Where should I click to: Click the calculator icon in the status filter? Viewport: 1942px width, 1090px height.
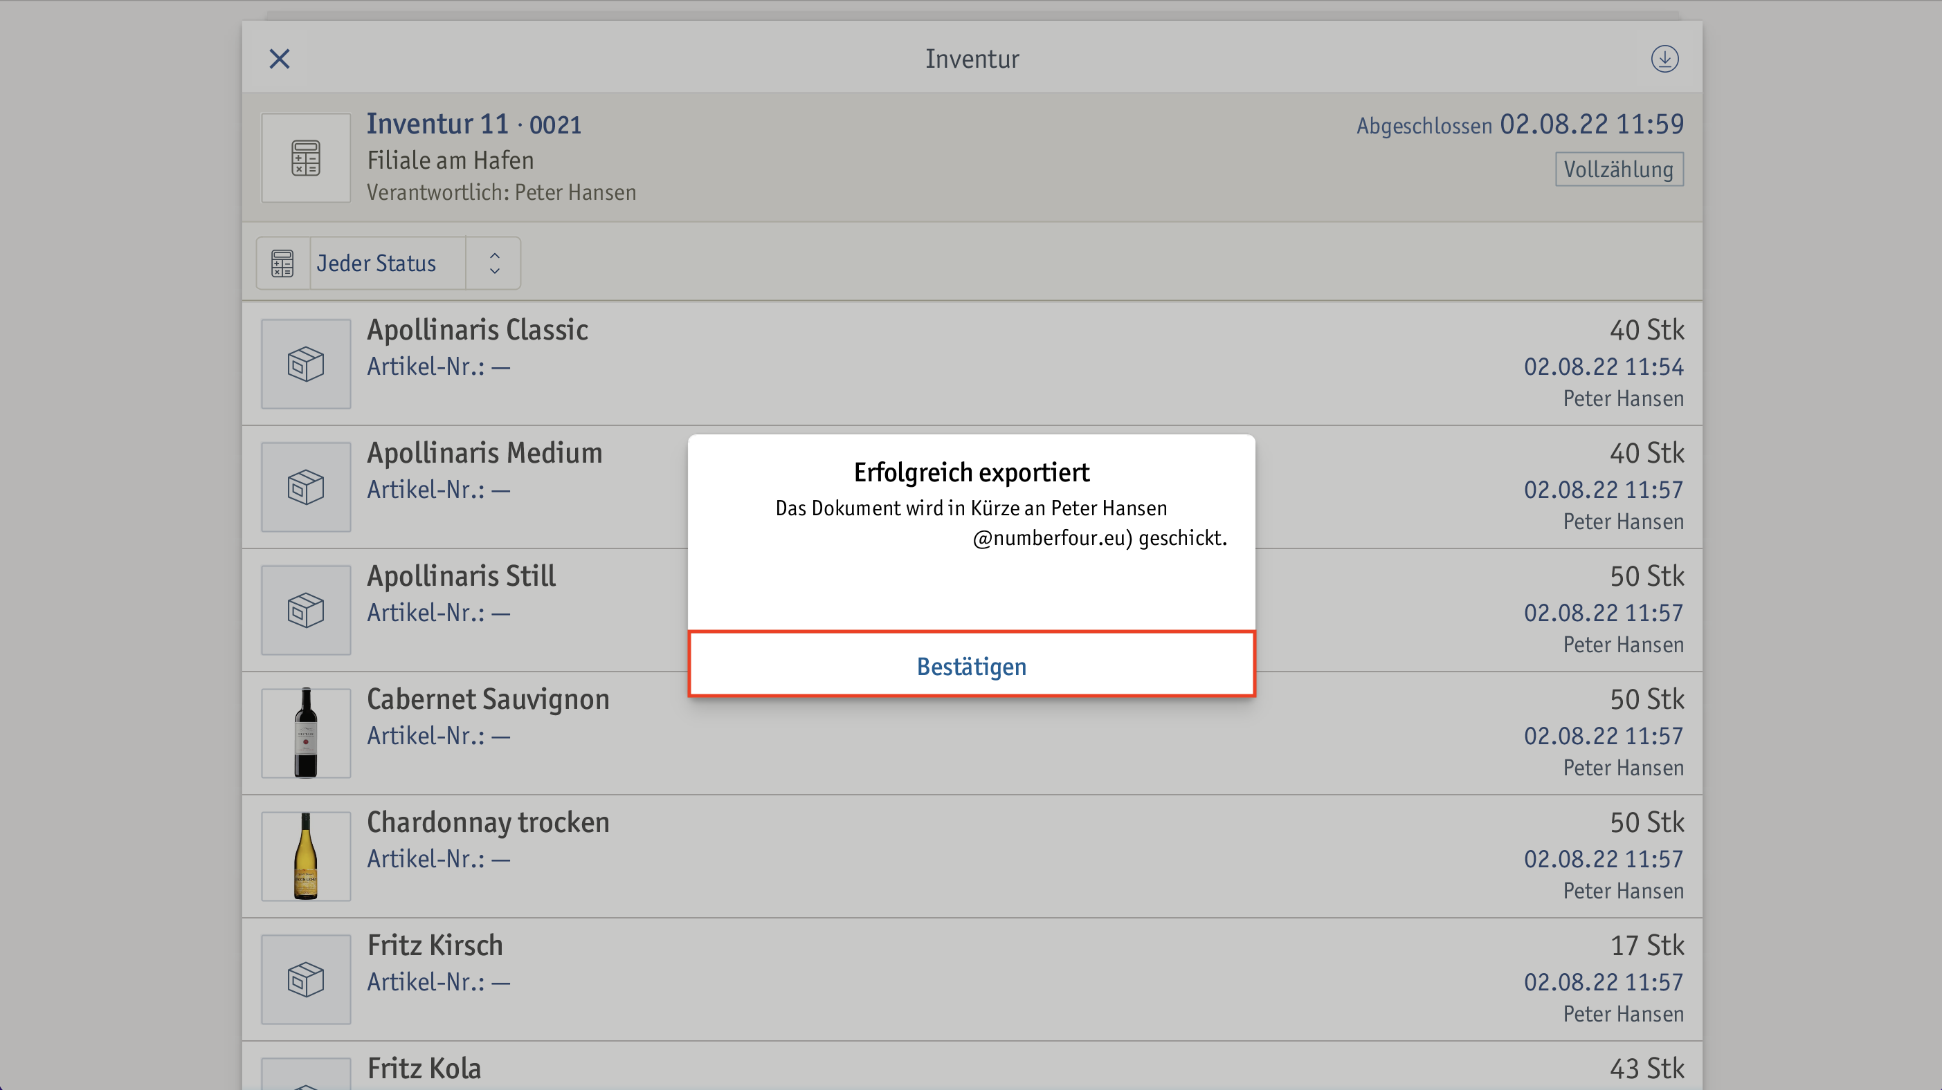tap(282, 263)
